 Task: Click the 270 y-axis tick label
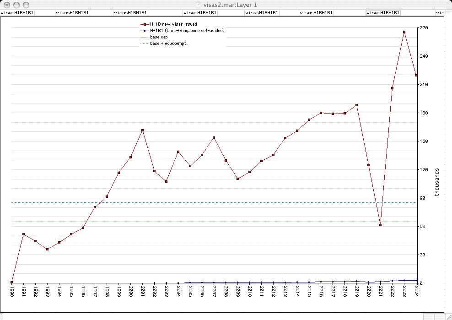click(x=423, y=28)
